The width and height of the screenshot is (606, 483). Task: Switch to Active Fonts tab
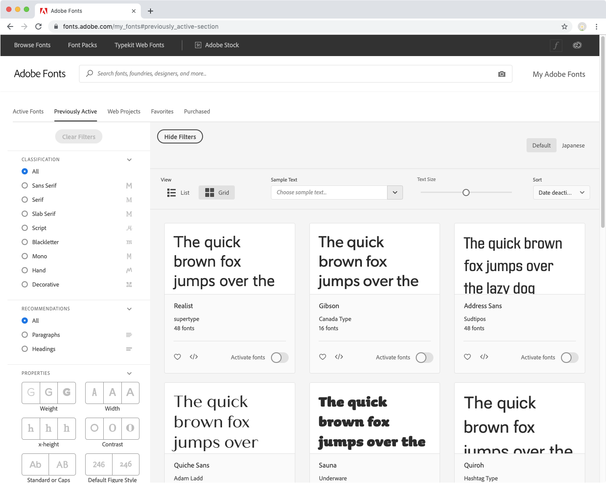click(x=28, y=112)
